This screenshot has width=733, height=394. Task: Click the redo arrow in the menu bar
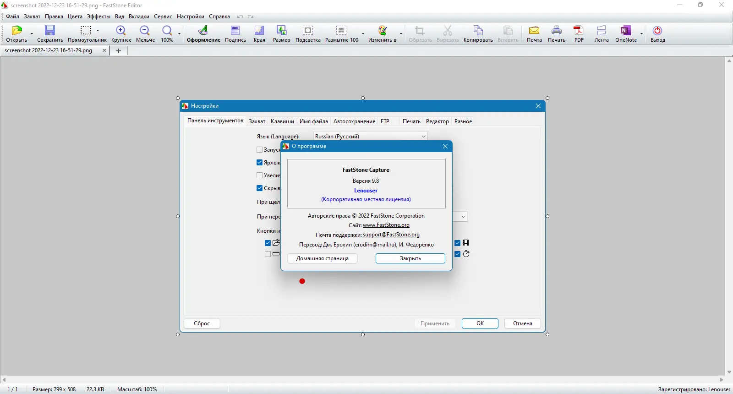pos(251,17)
